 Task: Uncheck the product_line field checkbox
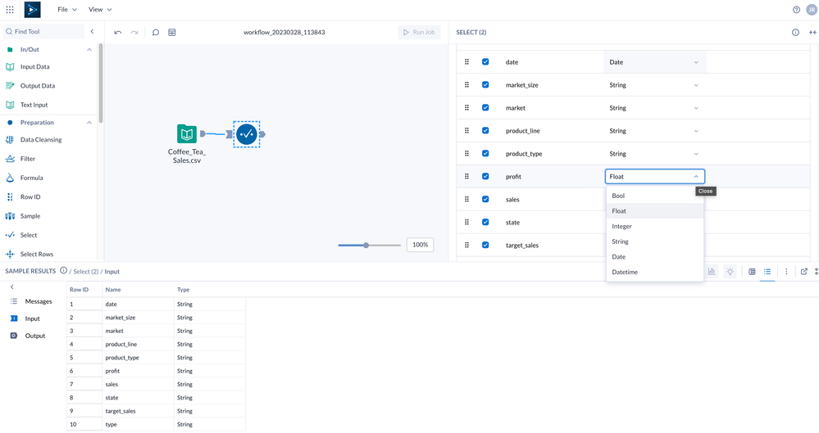[x=485, y=130]
